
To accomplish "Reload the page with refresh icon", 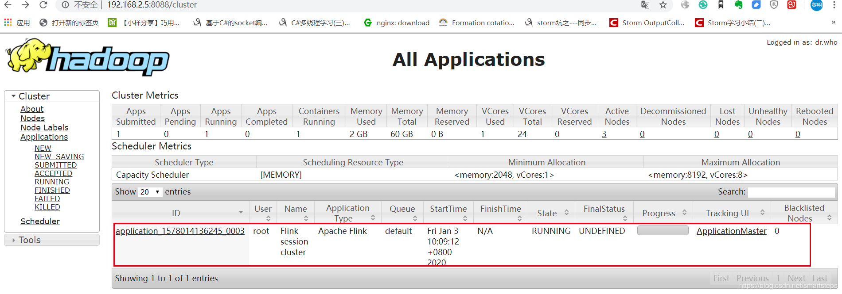I will [x=43, y=5].
